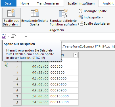Open the Spalte aus Beispielen dropdown arrow
Image resolution: width=115 pixels, height=107 pixels.
19,24
